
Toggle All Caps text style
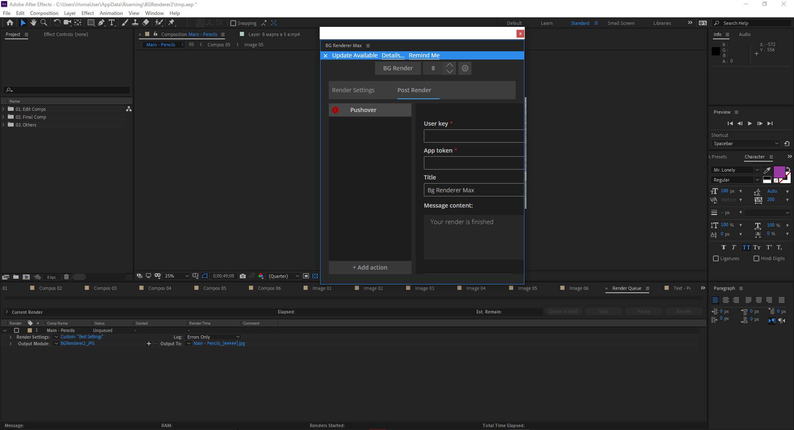tap(746, 247)
